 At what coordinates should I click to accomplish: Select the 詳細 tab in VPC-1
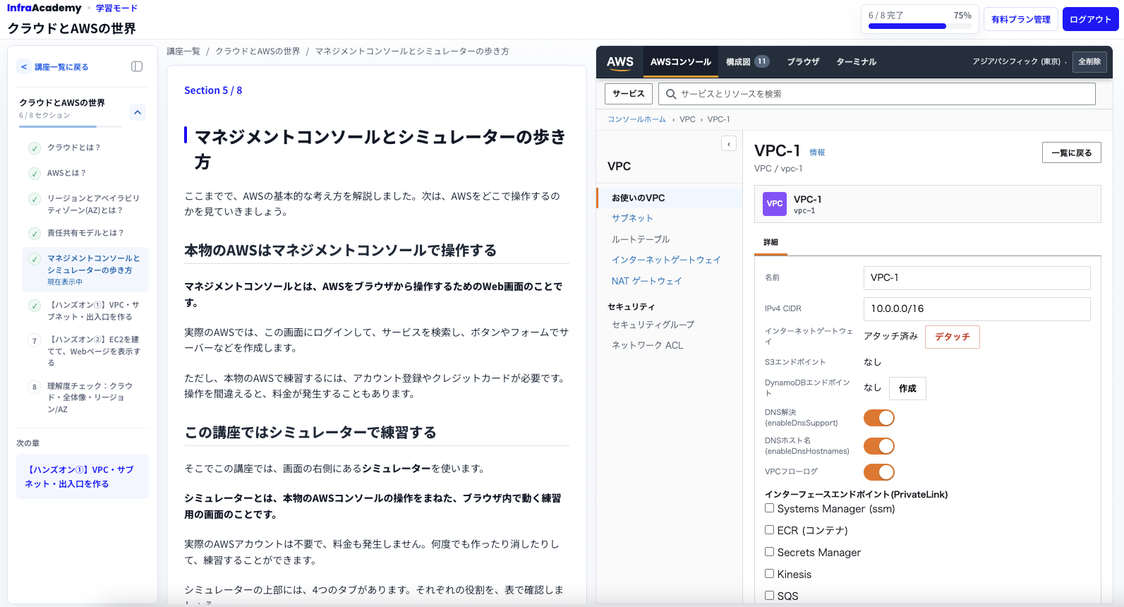pyautogui.click(x=771, y=242)
